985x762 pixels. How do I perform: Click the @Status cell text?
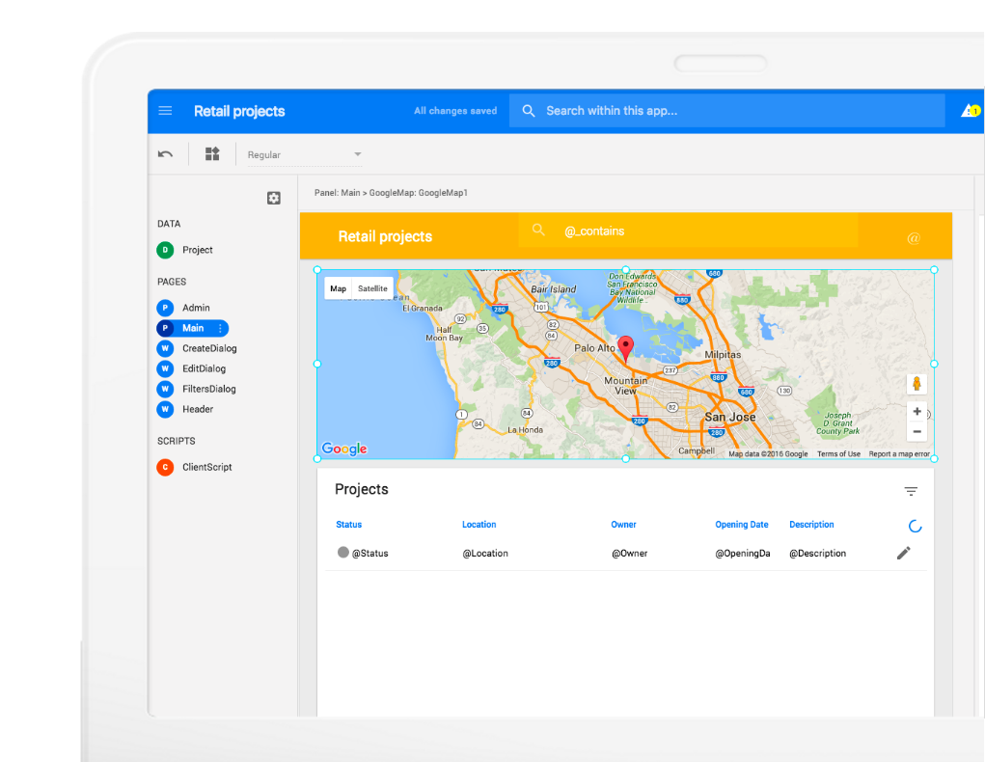(370, 554)
